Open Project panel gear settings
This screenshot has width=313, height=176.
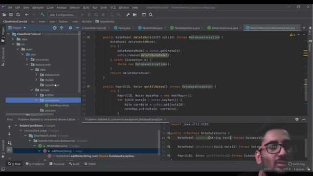tap(70, 28)
